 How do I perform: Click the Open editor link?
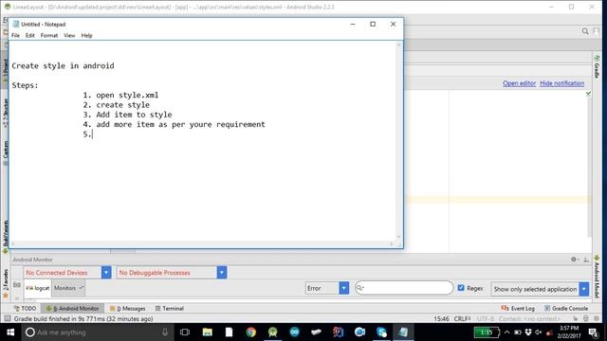tap(519, 83)
